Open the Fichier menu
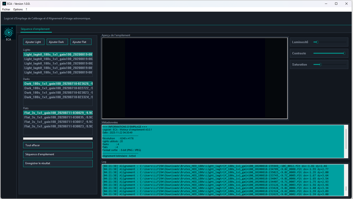This screenshot has width=353, height=199. pos(6,9)
